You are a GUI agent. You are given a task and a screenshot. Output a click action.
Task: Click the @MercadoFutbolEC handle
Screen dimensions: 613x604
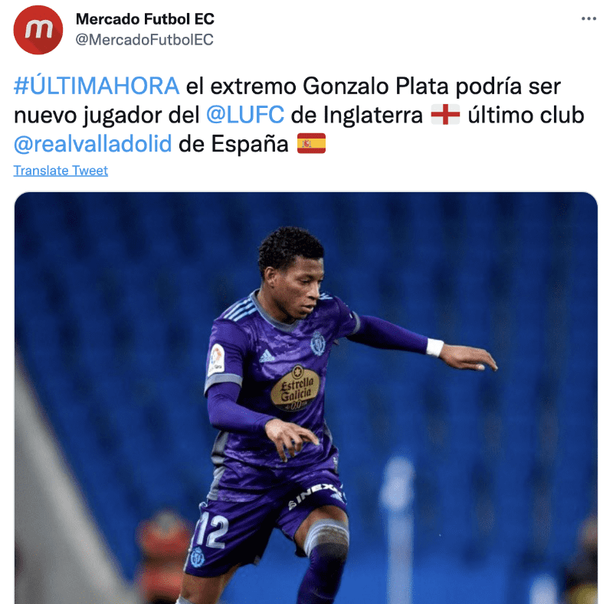[144, 40]
